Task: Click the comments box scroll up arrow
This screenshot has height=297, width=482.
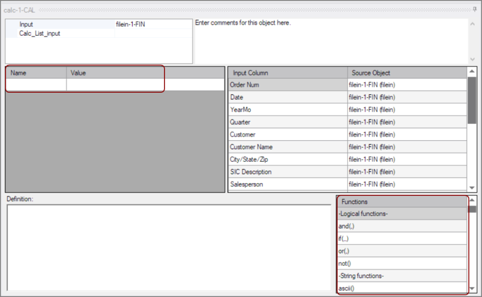Action: pos(472,24)
